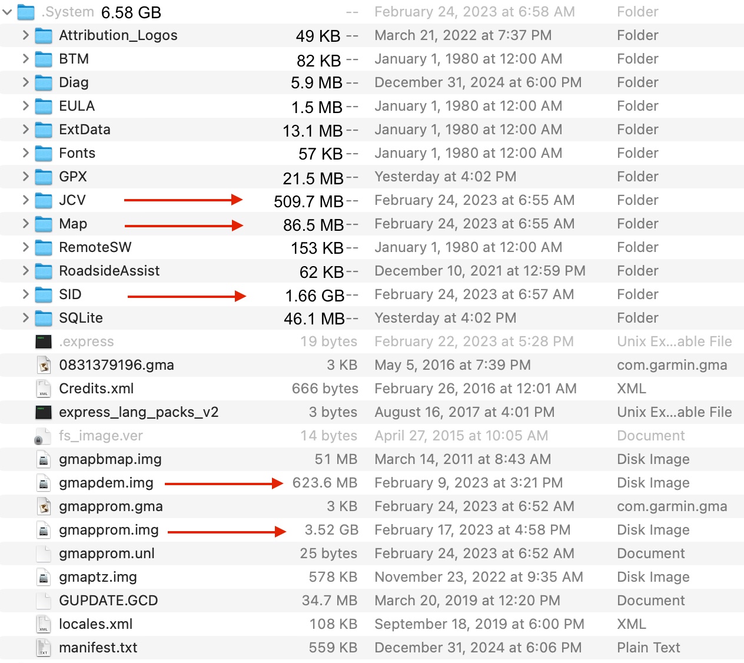744x663 pixels.
Task: Select the JCV folder icon
Action: [44, 200]
